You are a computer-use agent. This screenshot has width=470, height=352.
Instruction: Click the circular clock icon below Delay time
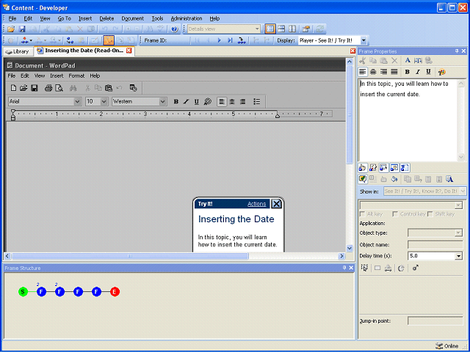point(401,268)
